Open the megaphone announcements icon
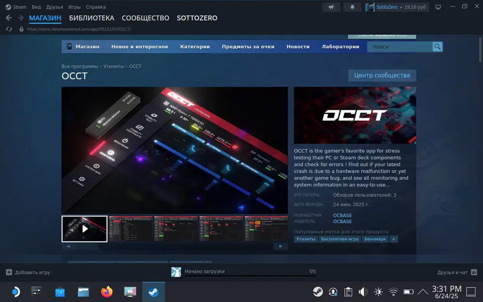Image resolution: width=483 pixels, height=302 pixels. tap(331, 7)
